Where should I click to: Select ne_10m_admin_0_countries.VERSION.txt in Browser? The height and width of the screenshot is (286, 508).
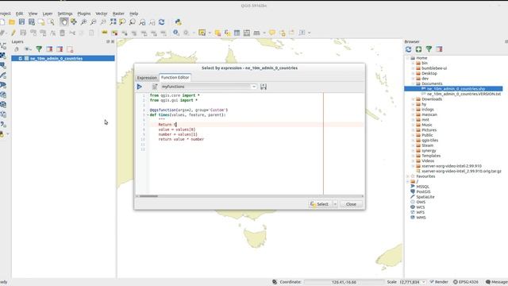pos(464,94)
